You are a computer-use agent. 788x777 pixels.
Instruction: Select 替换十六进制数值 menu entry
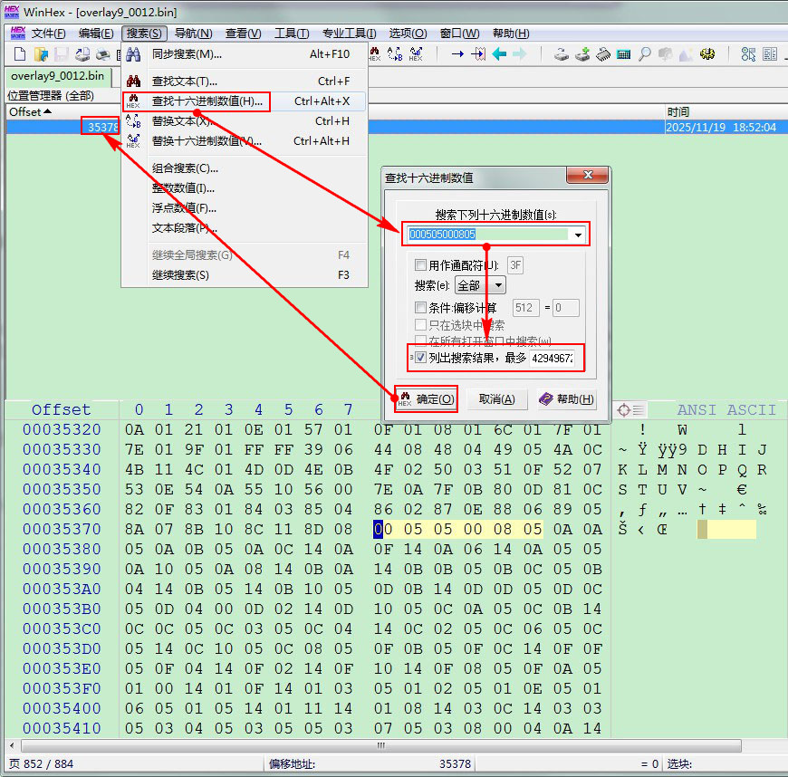coord(245,141)
